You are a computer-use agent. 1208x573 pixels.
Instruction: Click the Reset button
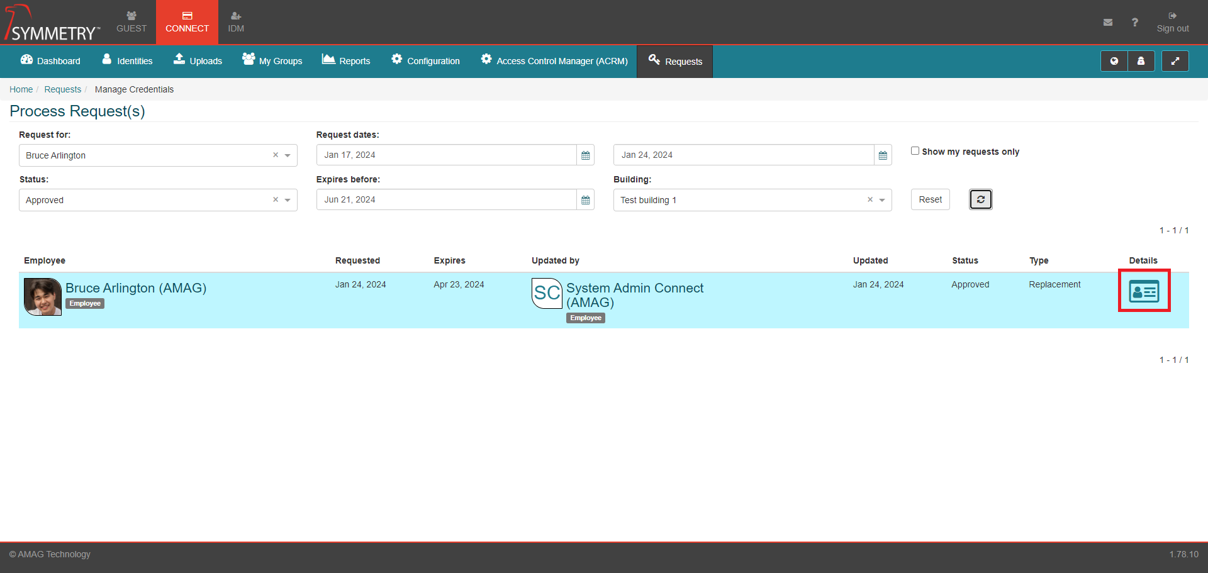930,199
